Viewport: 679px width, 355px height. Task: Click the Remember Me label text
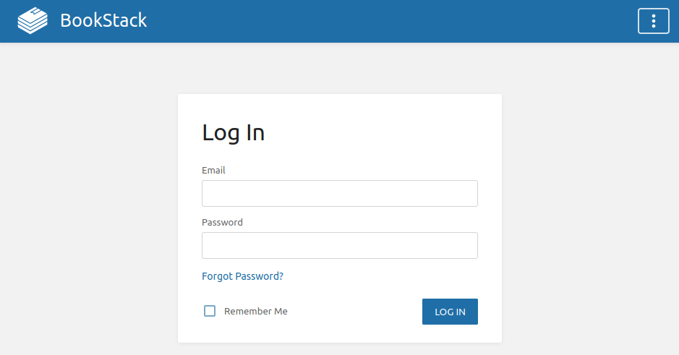click(x=255, y=312)
